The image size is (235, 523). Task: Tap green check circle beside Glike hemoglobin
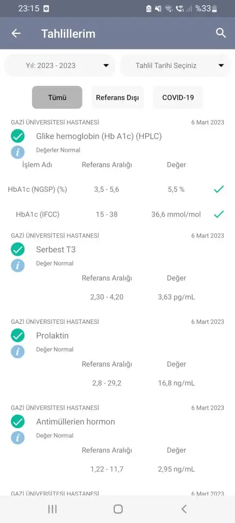click(18, 136)
